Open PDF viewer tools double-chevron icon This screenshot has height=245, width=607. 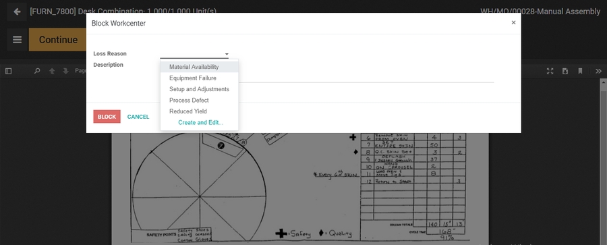click(598, 71)
